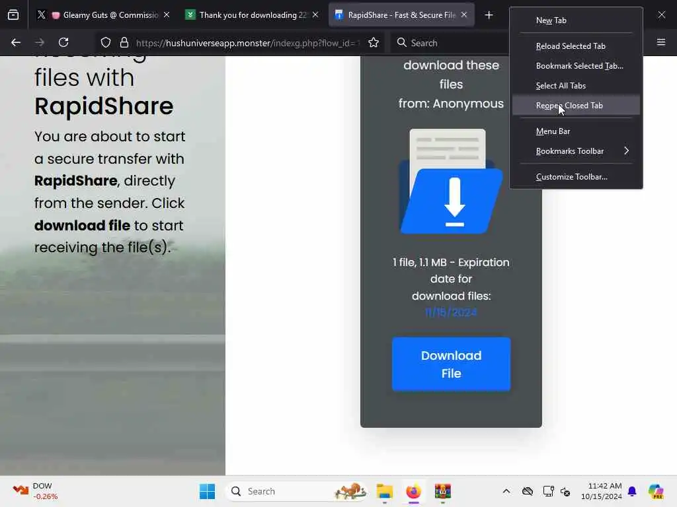Image resolution: width=677 pixels, height=507 pixels.
Task: Open a new tab with plus button
Action: [489, 15]
